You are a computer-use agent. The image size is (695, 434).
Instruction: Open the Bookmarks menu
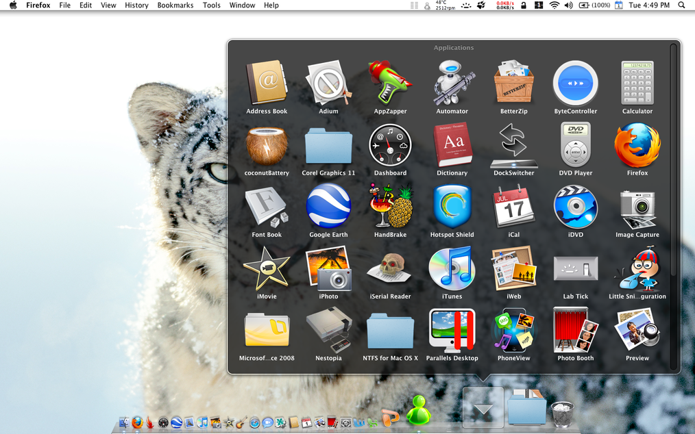coord(175,5)
